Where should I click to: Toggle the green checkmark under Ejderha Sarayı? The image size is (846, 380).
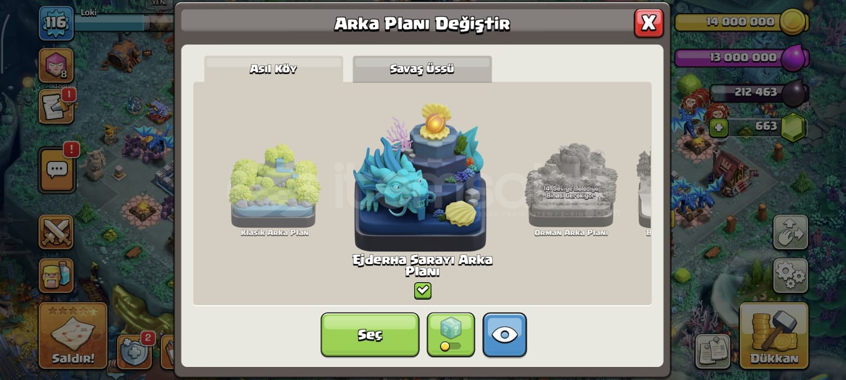(422, 290)
